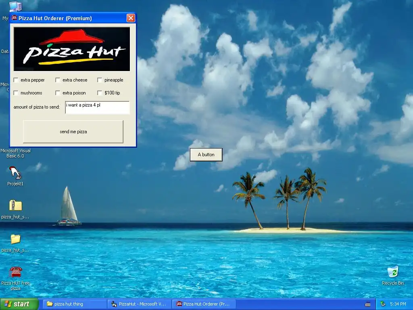
Task: Check the pineapple topping box
Action: (x=100, y=80)
